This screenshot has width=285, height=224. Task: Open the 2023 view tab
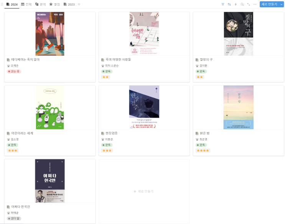pos(69,4)
